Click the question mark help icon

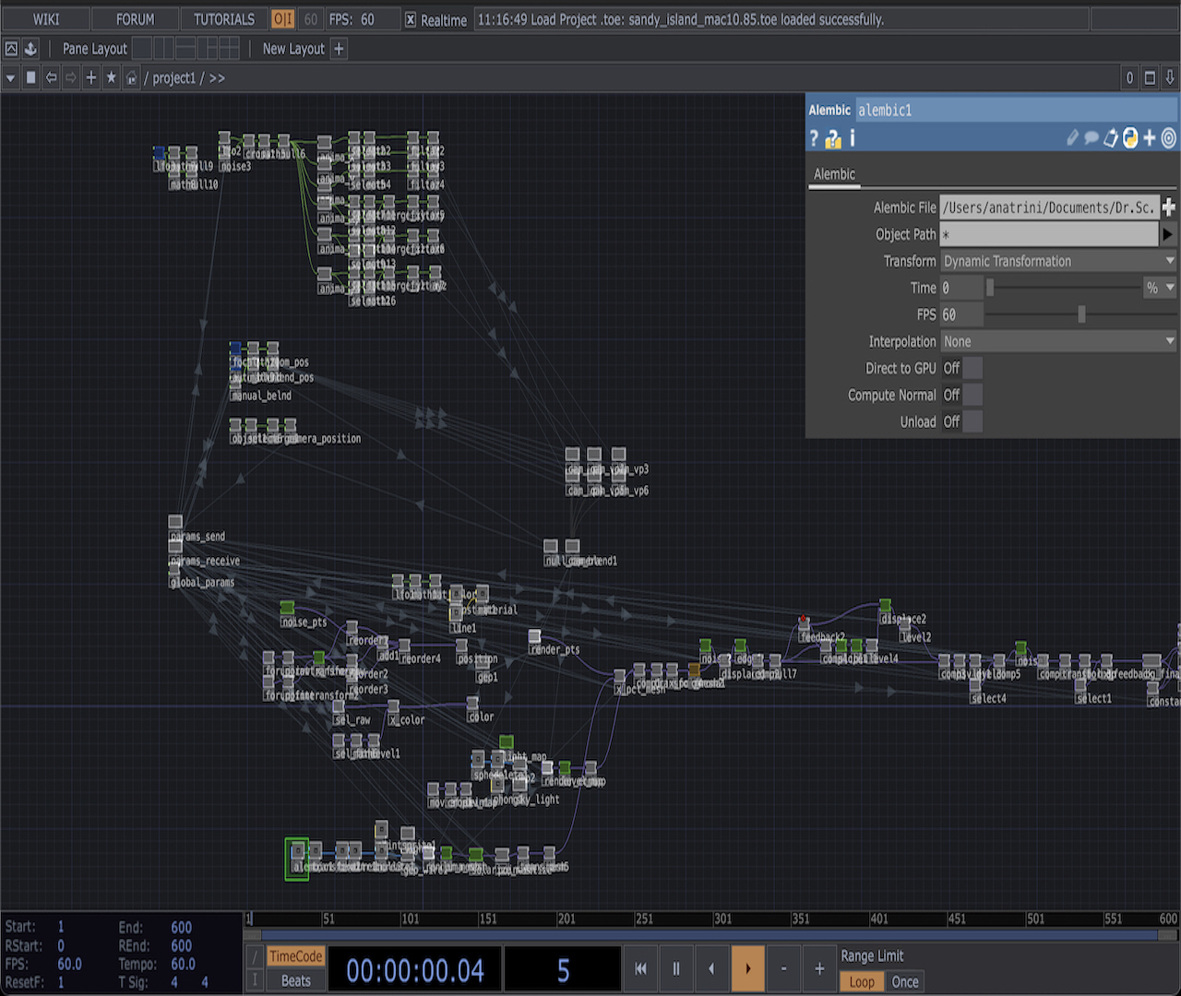(813, 138)
